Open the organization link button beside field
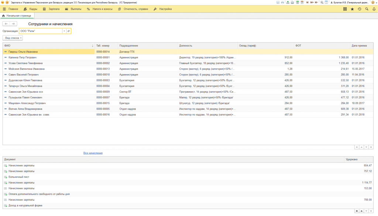The image size is (378, 216). [68, 31]
